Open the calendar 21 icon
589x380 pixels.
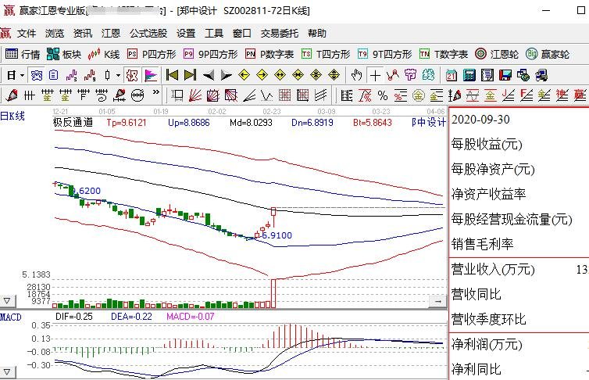point(452,76)
